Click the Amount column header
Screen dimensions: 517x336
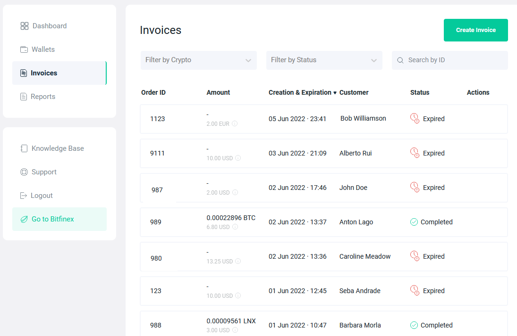(x=218, y=92)
